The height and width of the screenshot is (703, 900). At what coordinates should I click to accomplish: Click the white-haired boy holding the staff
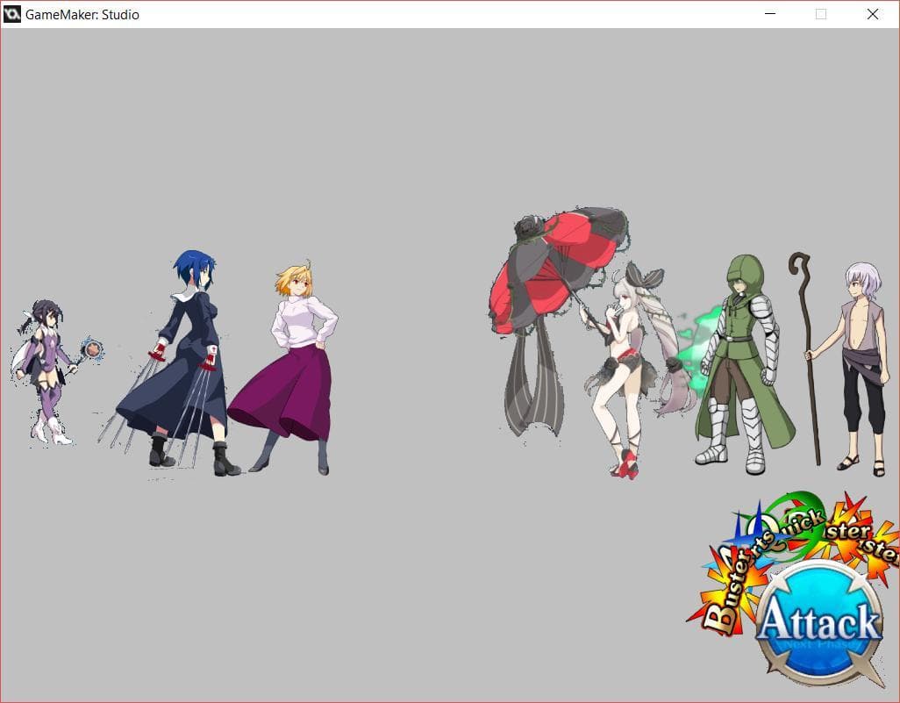pyautogui.click(x=840, y=364)
